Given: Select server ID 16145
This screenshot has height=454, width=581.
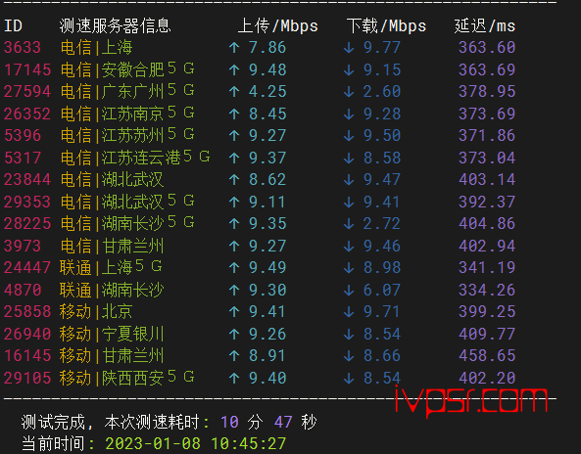Looking at the screenshot, I should point(27,355).
